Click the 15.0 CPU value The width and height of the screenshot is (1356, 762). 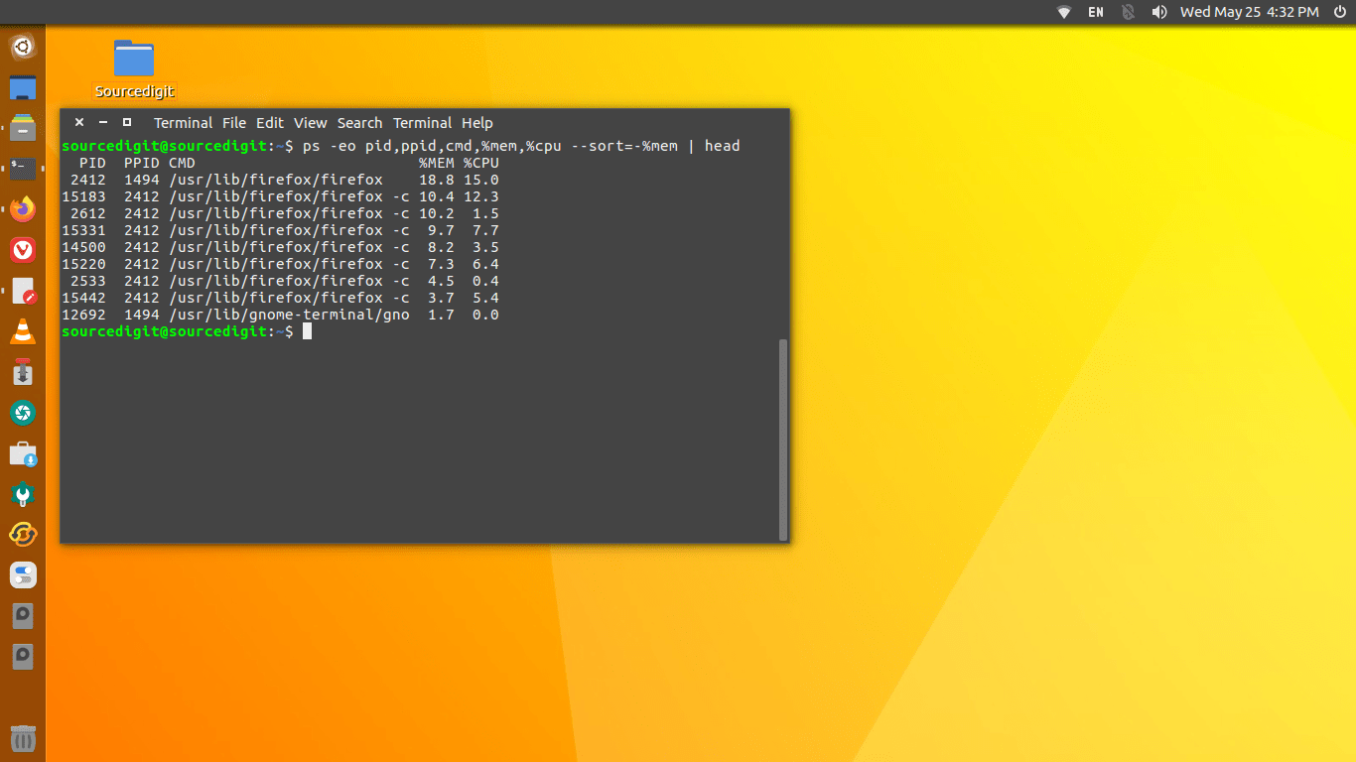480,180
